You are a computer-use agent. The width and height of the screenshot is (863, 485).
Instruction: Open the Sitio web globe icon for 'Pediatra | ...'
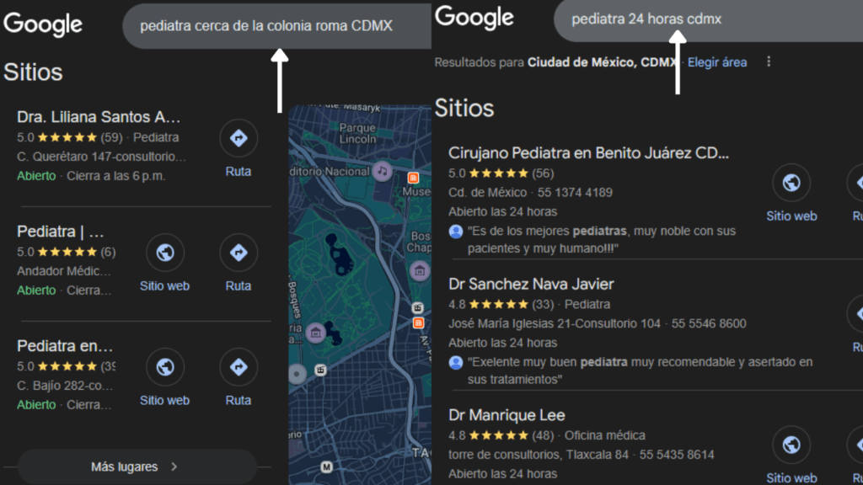point(164,253)
